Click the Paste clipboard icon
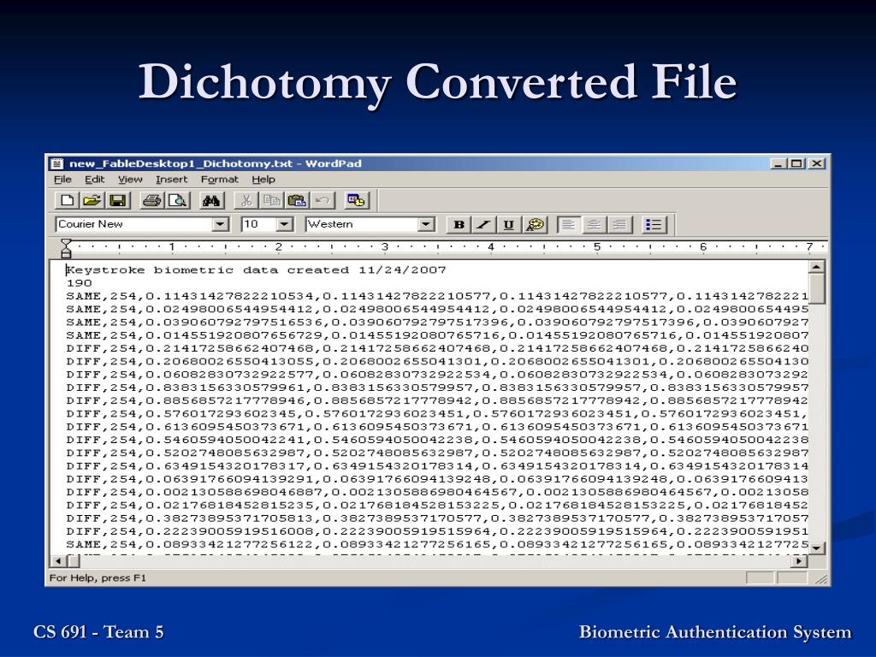The image size is (876, 657). pos(297,200)
